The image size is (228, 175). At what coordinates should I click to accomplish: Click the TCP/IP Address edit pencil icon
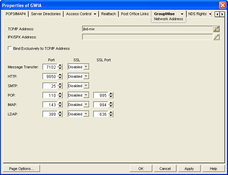tap(216, 29)
